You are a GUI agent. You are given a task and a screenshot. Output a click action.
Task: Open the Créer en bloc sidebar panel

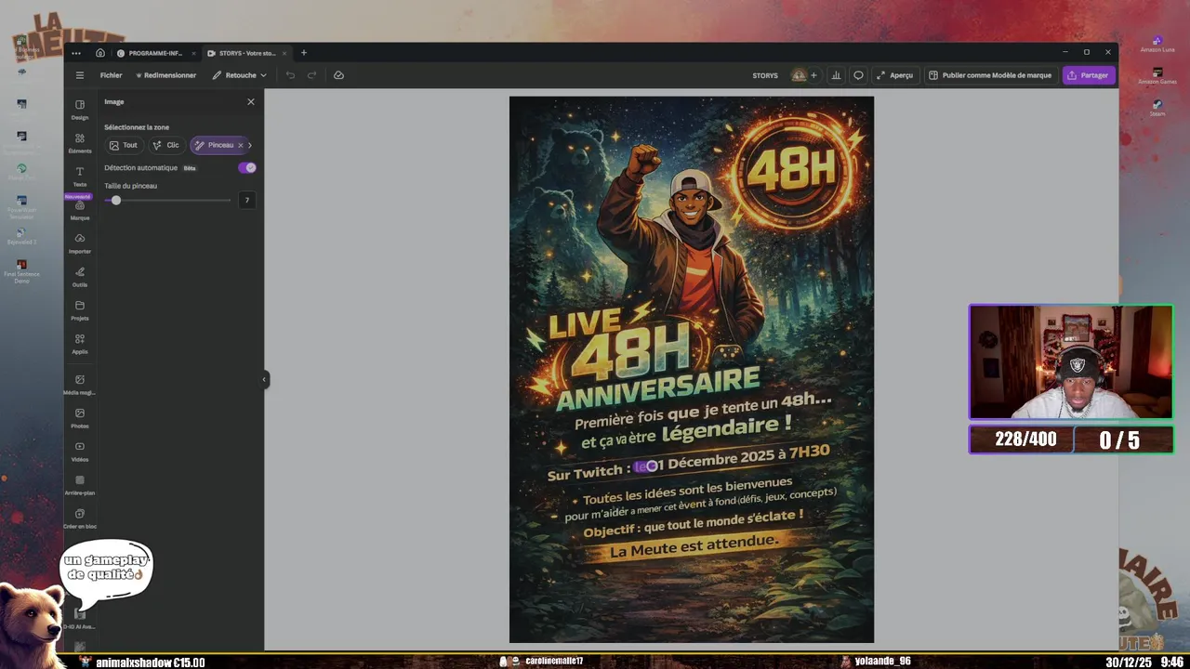pos(80,518)
